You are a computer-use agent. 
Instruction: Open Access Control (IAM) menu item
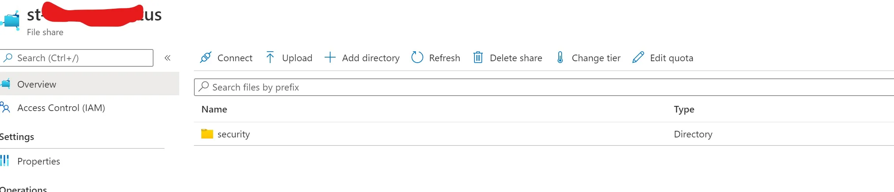pyautogui.click(x=61, y=108)
